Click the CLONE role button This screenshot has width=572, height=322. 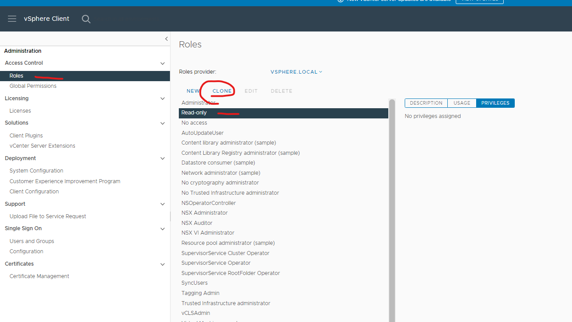pyautogui.click(x=222, y=91)
